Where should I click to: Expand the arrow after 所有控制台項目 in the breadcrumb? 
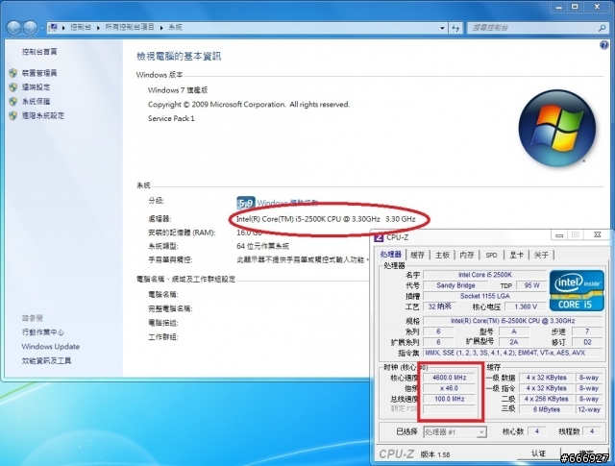pyautogui.click(x=161, y=28)
